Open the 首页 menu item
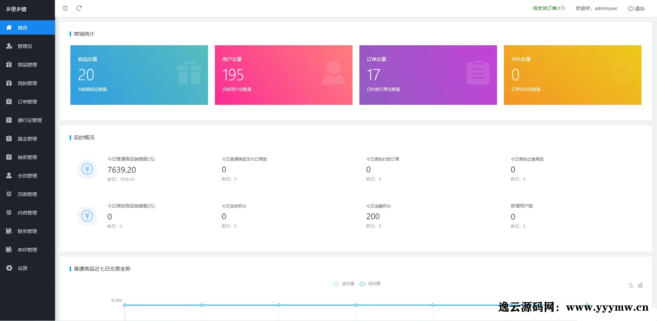 27,27
